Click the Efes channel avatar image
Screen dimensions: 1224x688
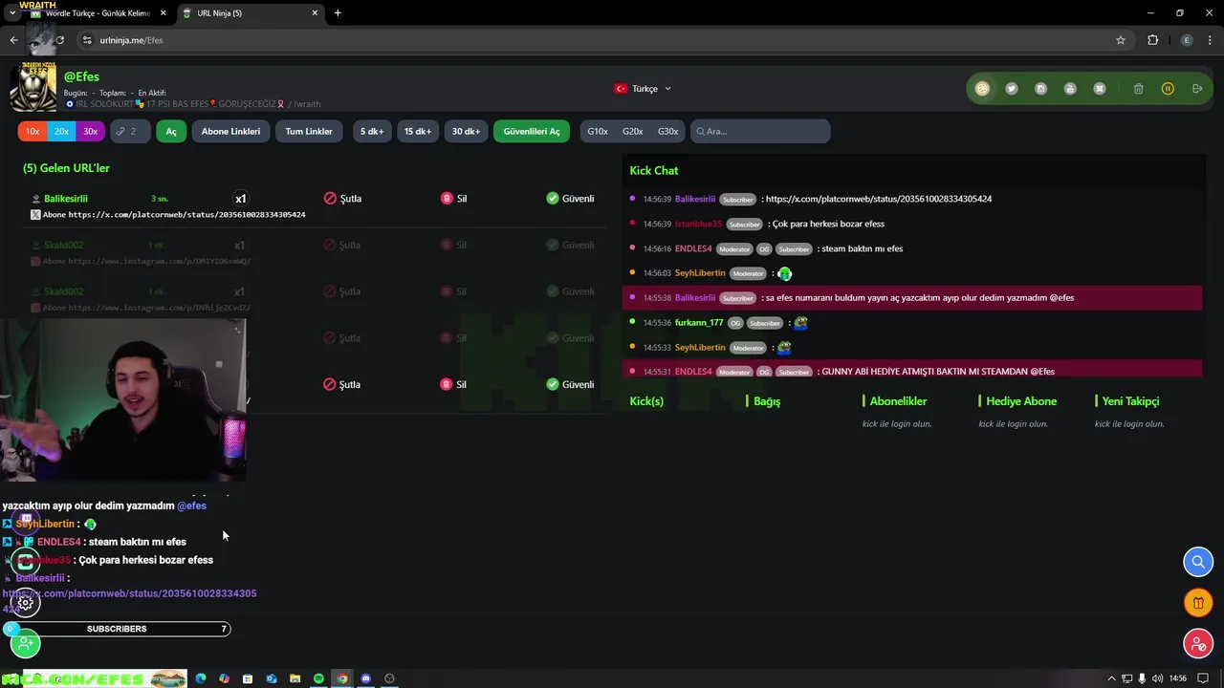pos(33,88)
